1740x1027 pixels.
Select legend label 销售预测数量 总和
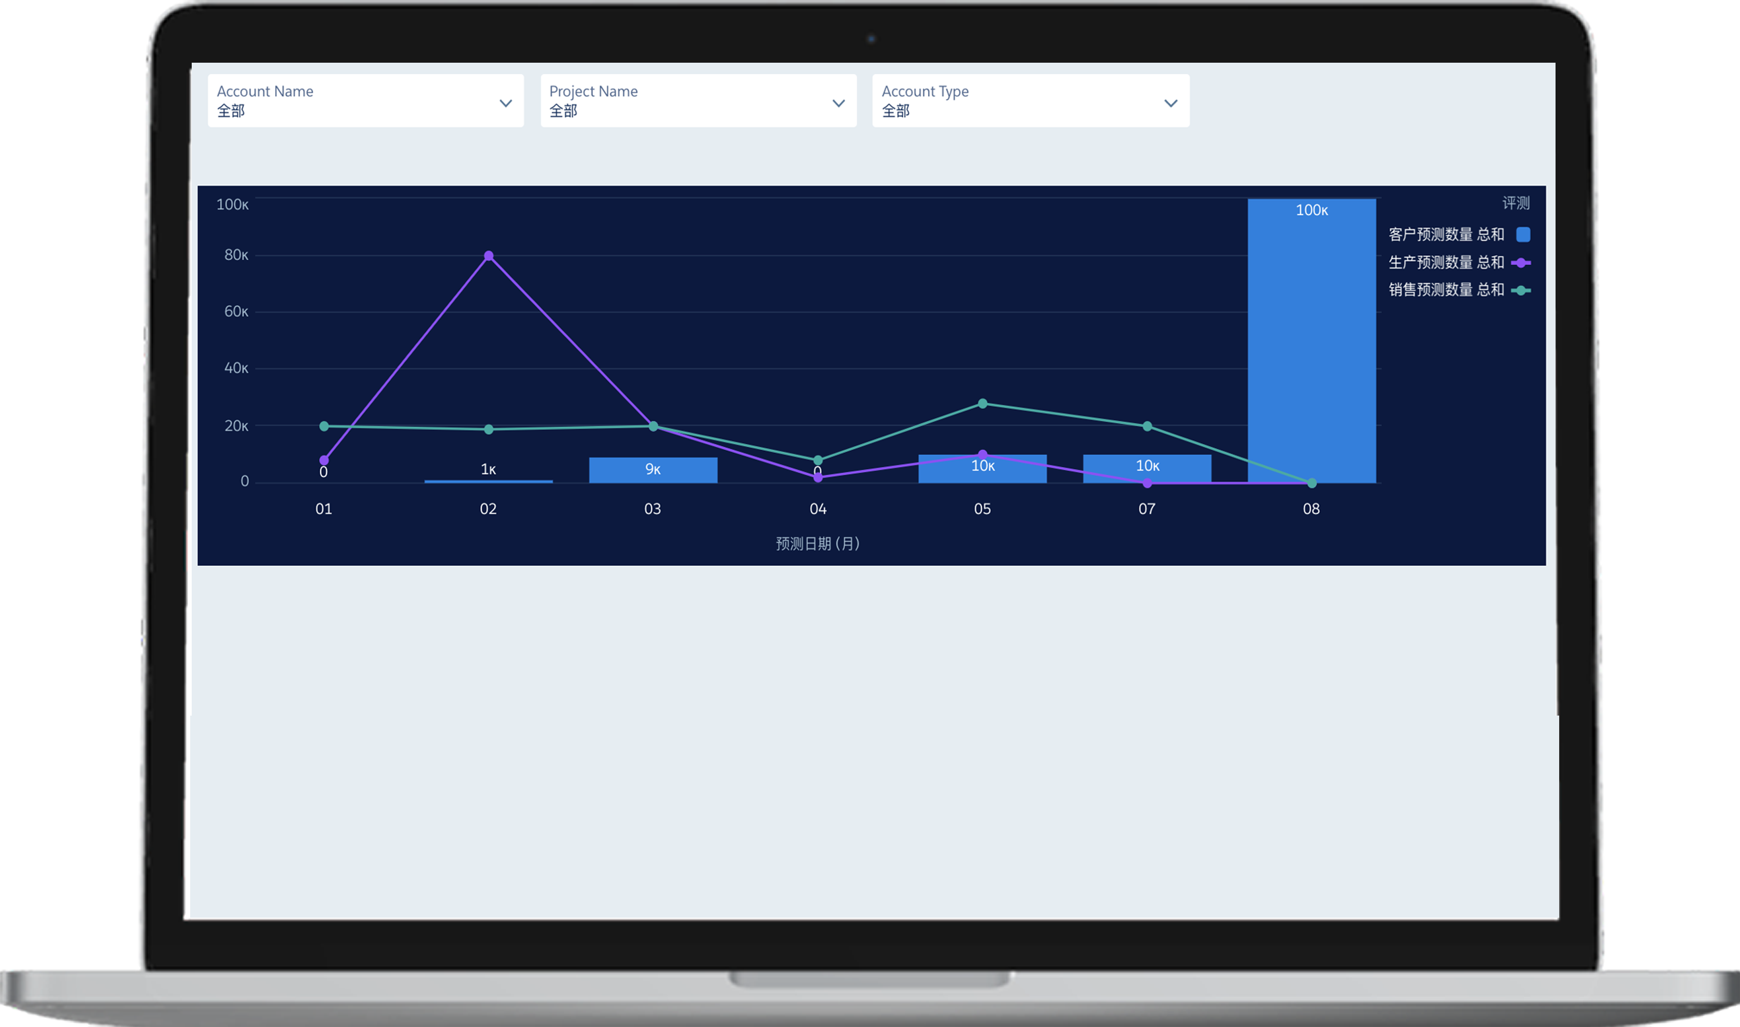pyautogui.click(x=1446, y=290)
